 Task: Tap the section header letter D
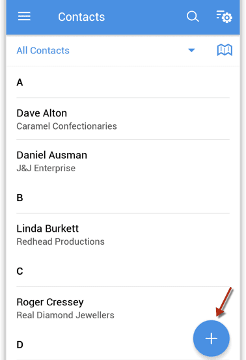pyautogui.click(x=20, y=344)
